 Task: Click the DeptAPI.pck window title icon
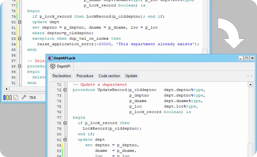pos(50,58)
